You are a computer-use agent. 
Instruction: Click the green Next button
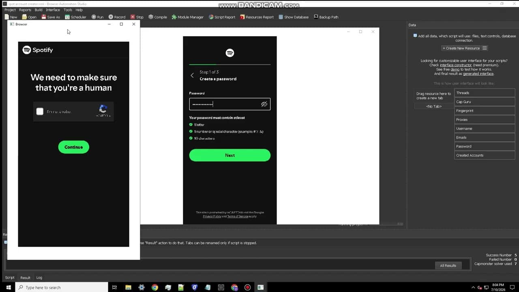click(x=229, y=155)
